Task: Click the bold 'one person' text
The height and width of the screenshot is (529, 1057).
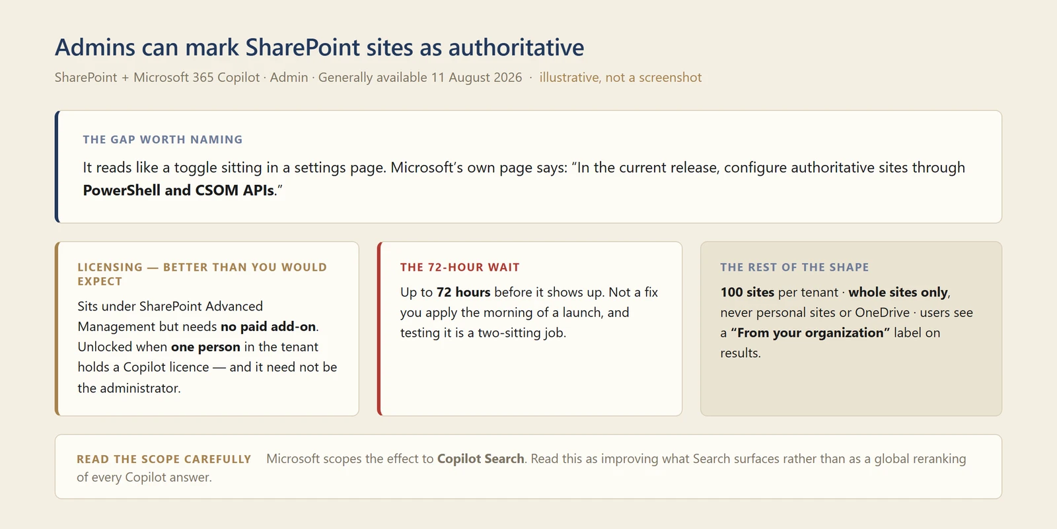Action: (205, 347)
